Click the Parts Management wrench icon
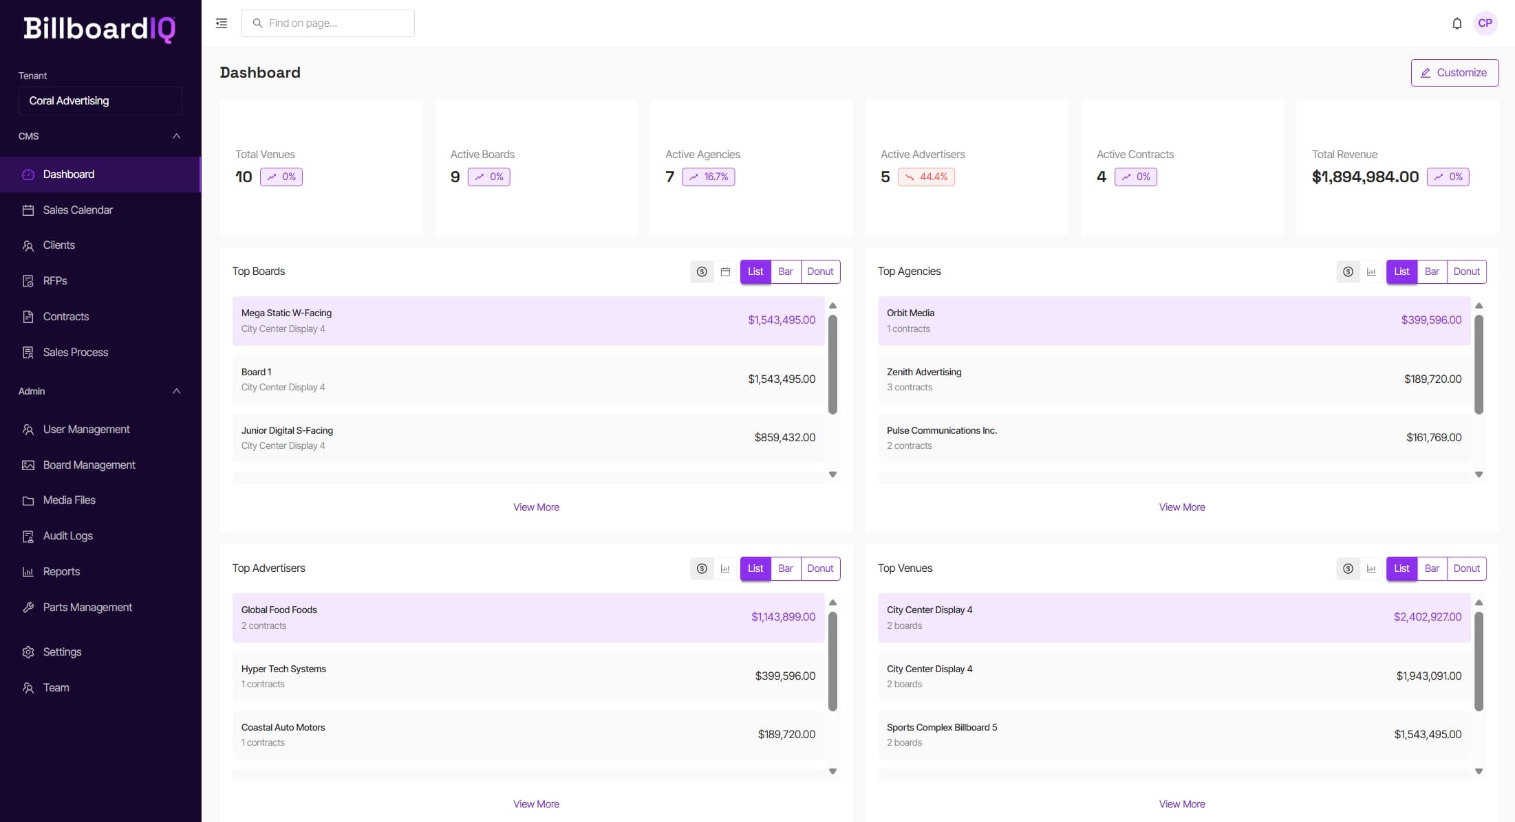 coord(28,608)
